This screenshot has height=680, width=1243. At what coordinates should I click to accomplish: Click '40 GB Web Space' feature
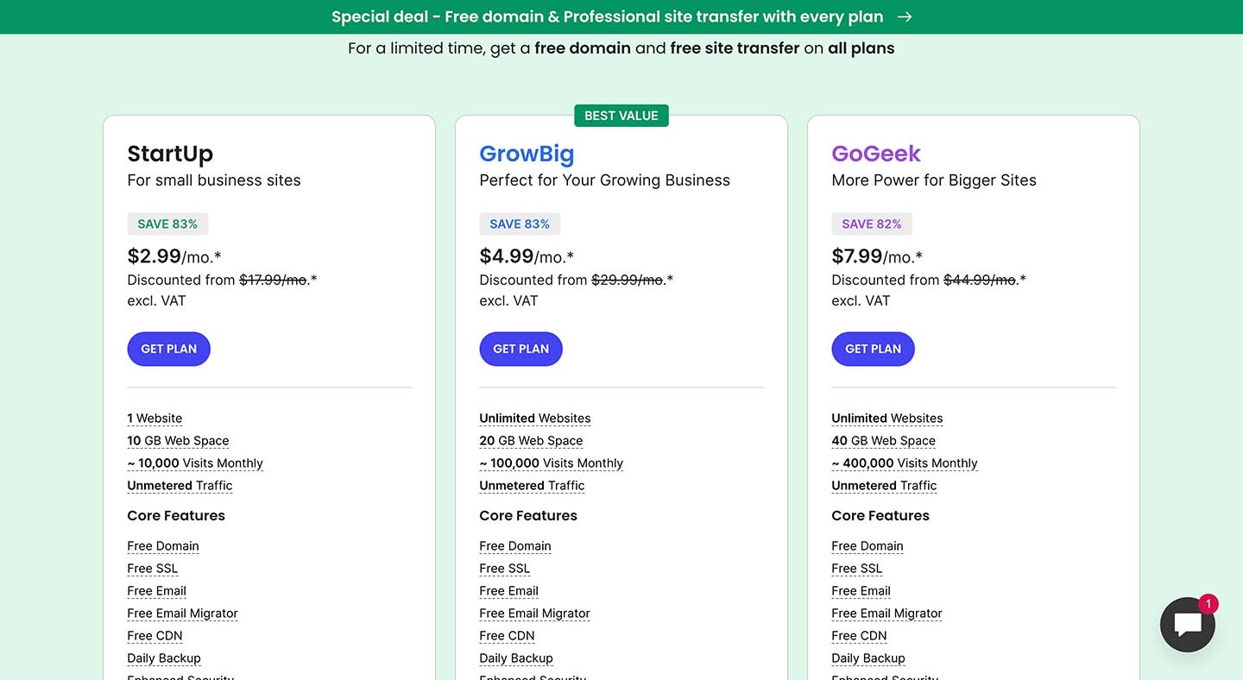point(883,441)
